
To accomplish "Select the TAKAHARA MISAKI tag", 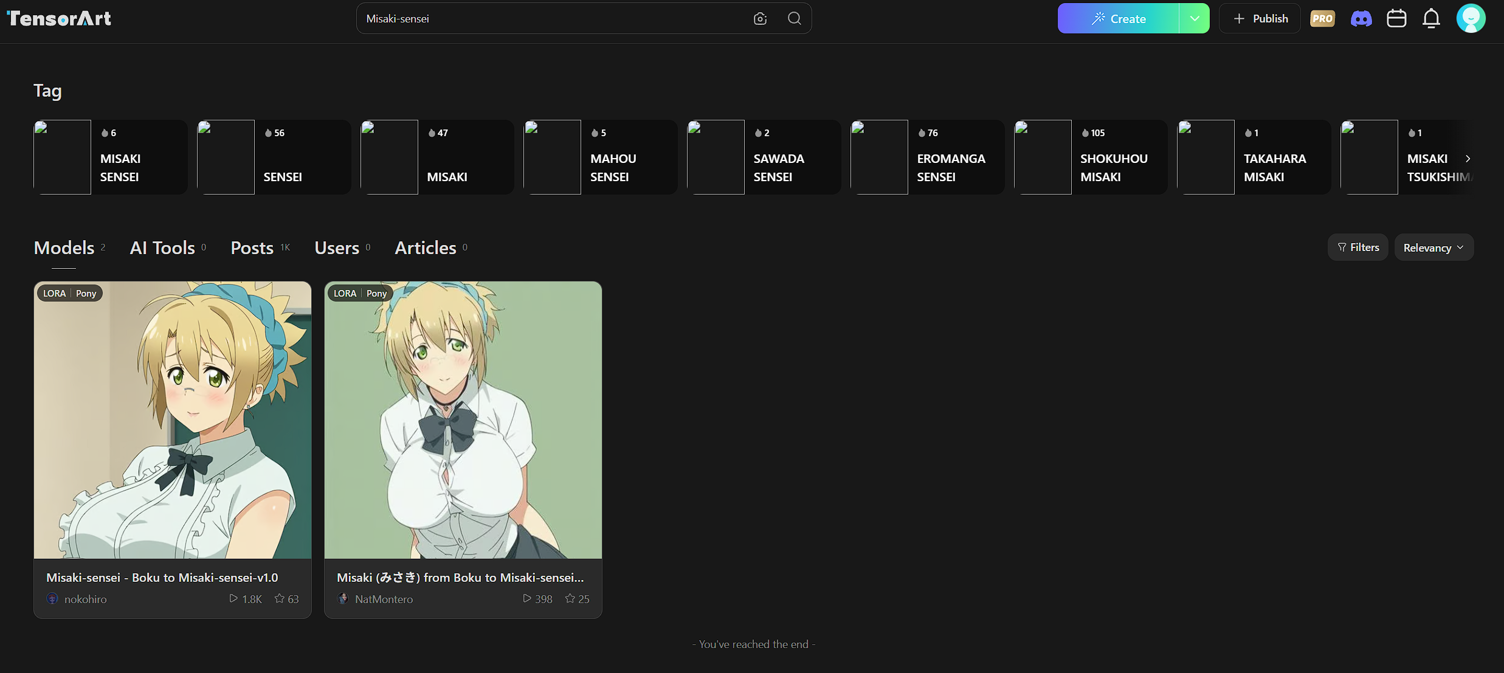I will pos(1254,157).
